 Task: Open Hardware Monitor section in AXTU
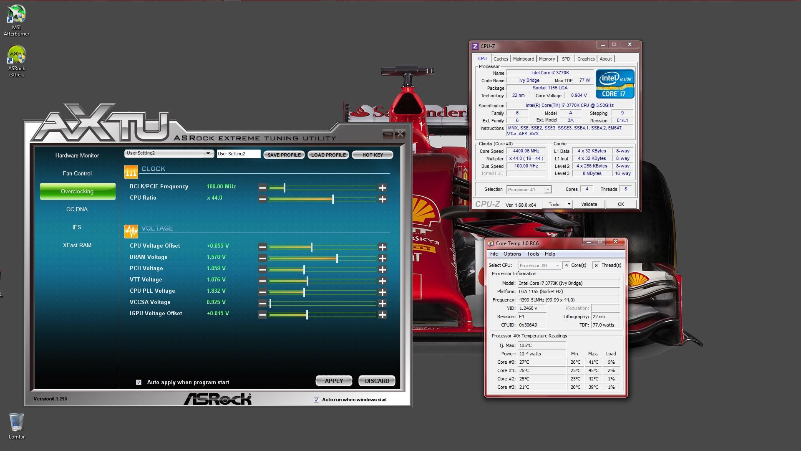coord(77,155)
